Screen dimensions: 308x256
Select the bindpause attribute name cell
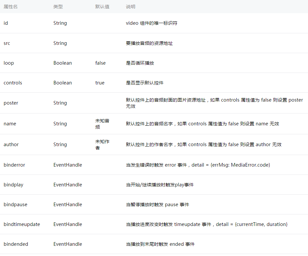(15, 205)
